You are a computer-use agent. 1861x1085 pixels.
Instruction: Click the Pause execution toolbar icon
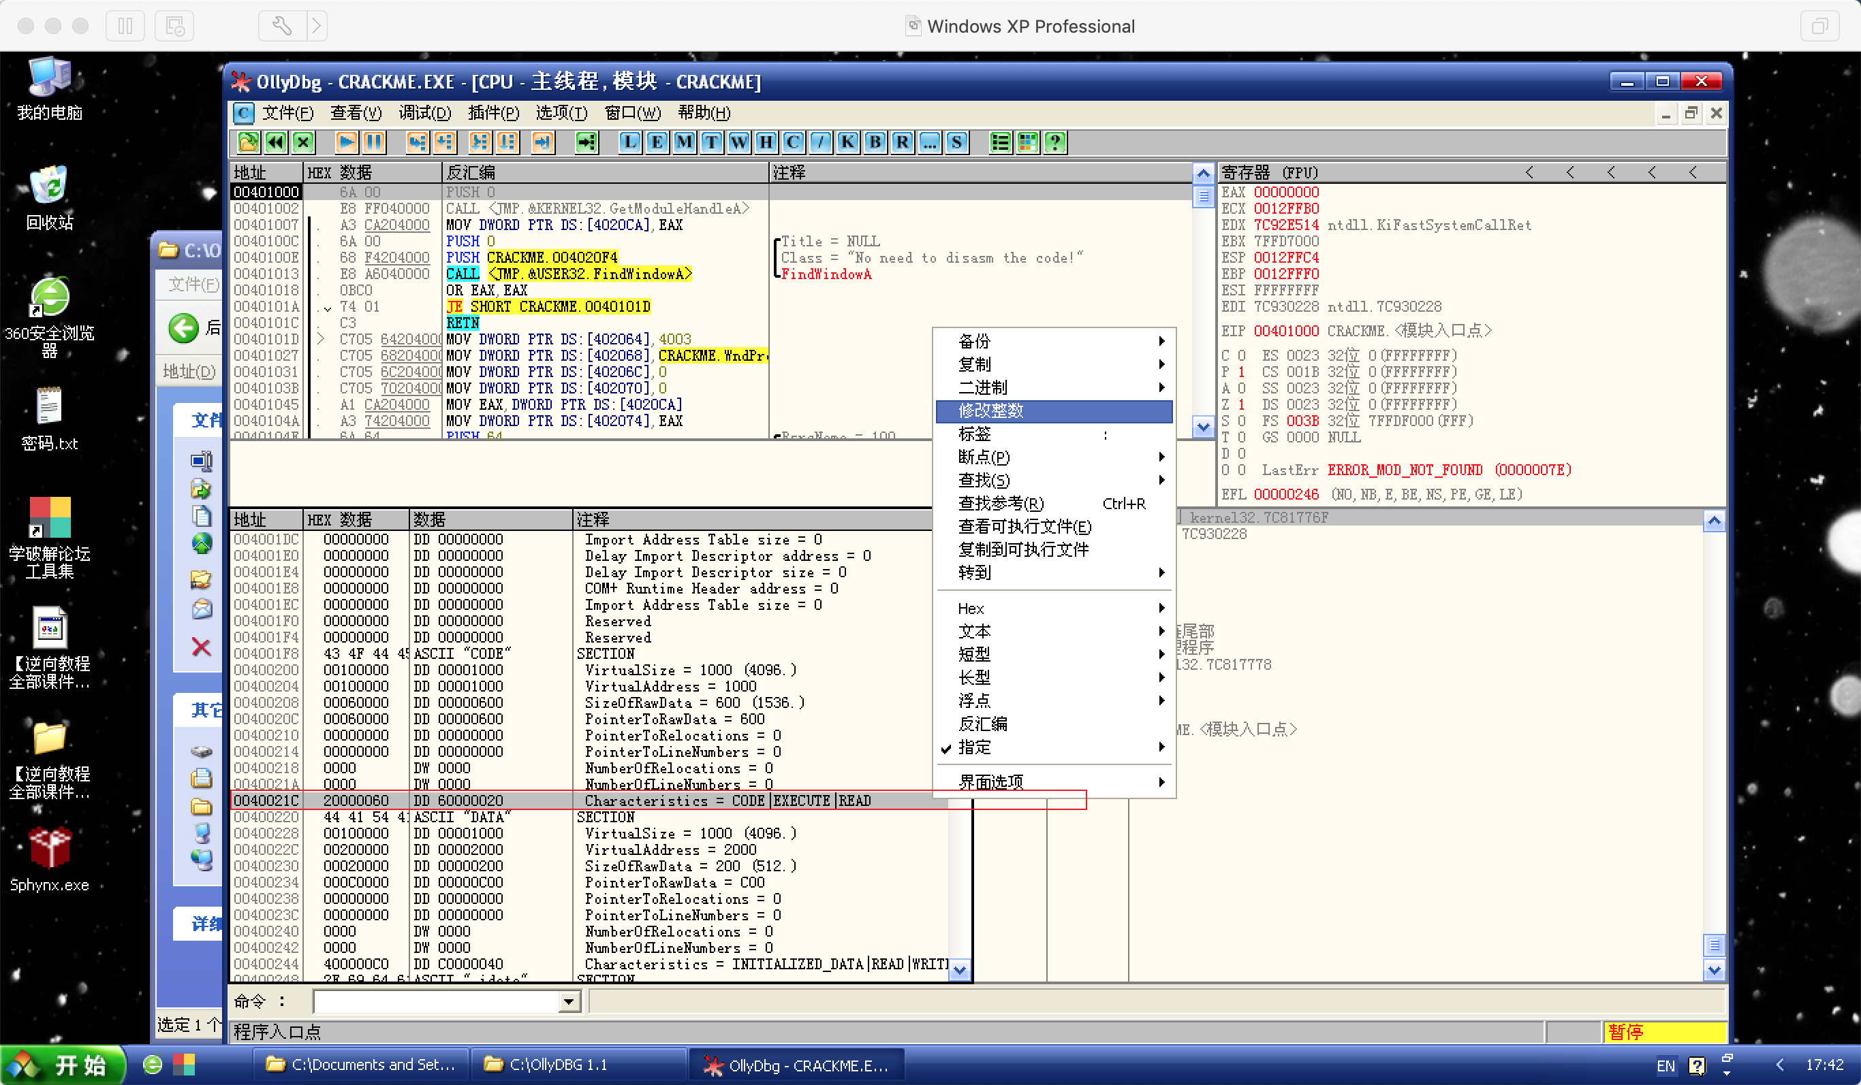pos(374,142)
